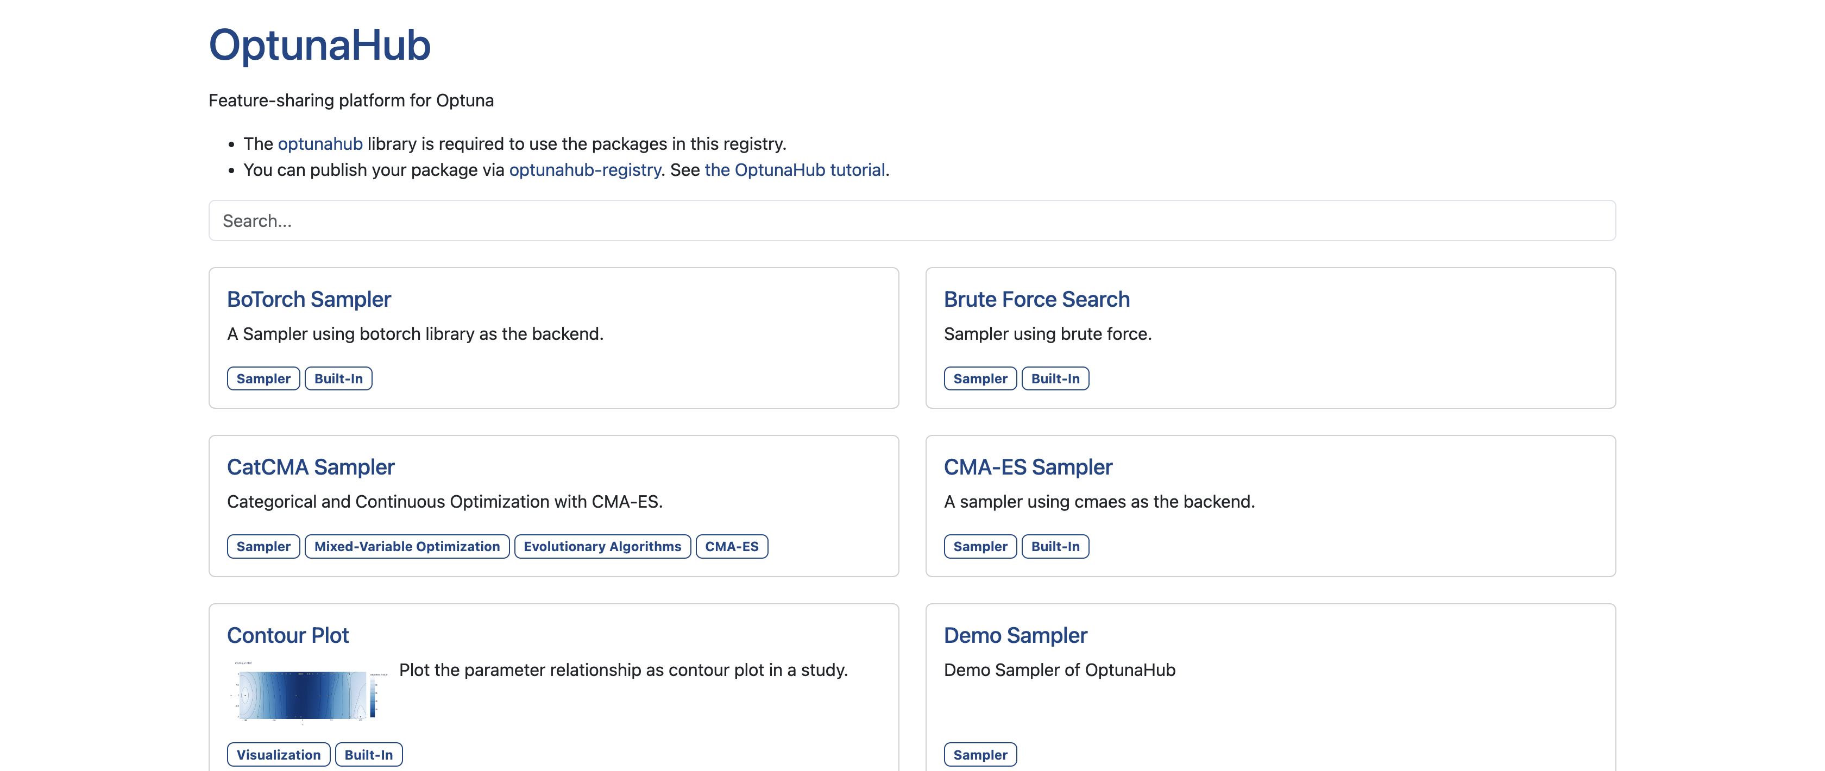
Task: Open the BoTorch Sampler package
Action: pyautogui.click(x=309, y=300)
